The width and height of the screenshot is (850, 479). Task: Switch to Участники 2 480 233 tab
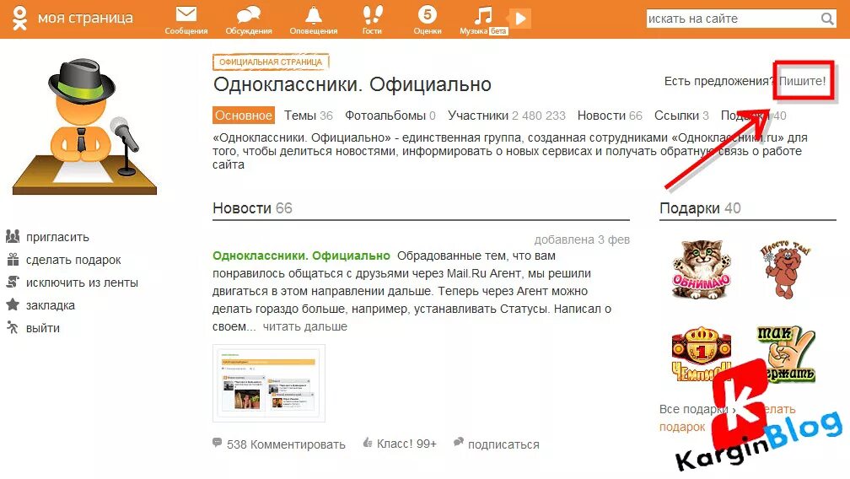tap(506, 116)
